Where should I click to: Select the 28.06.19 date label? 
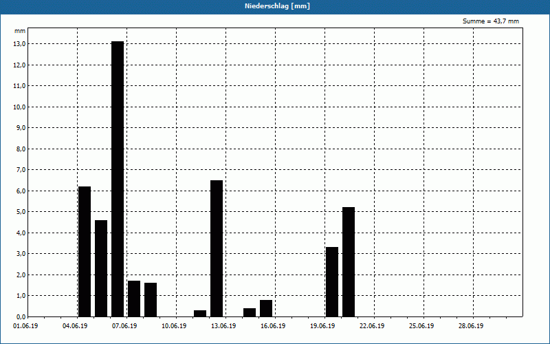click(x=470, y=326)
